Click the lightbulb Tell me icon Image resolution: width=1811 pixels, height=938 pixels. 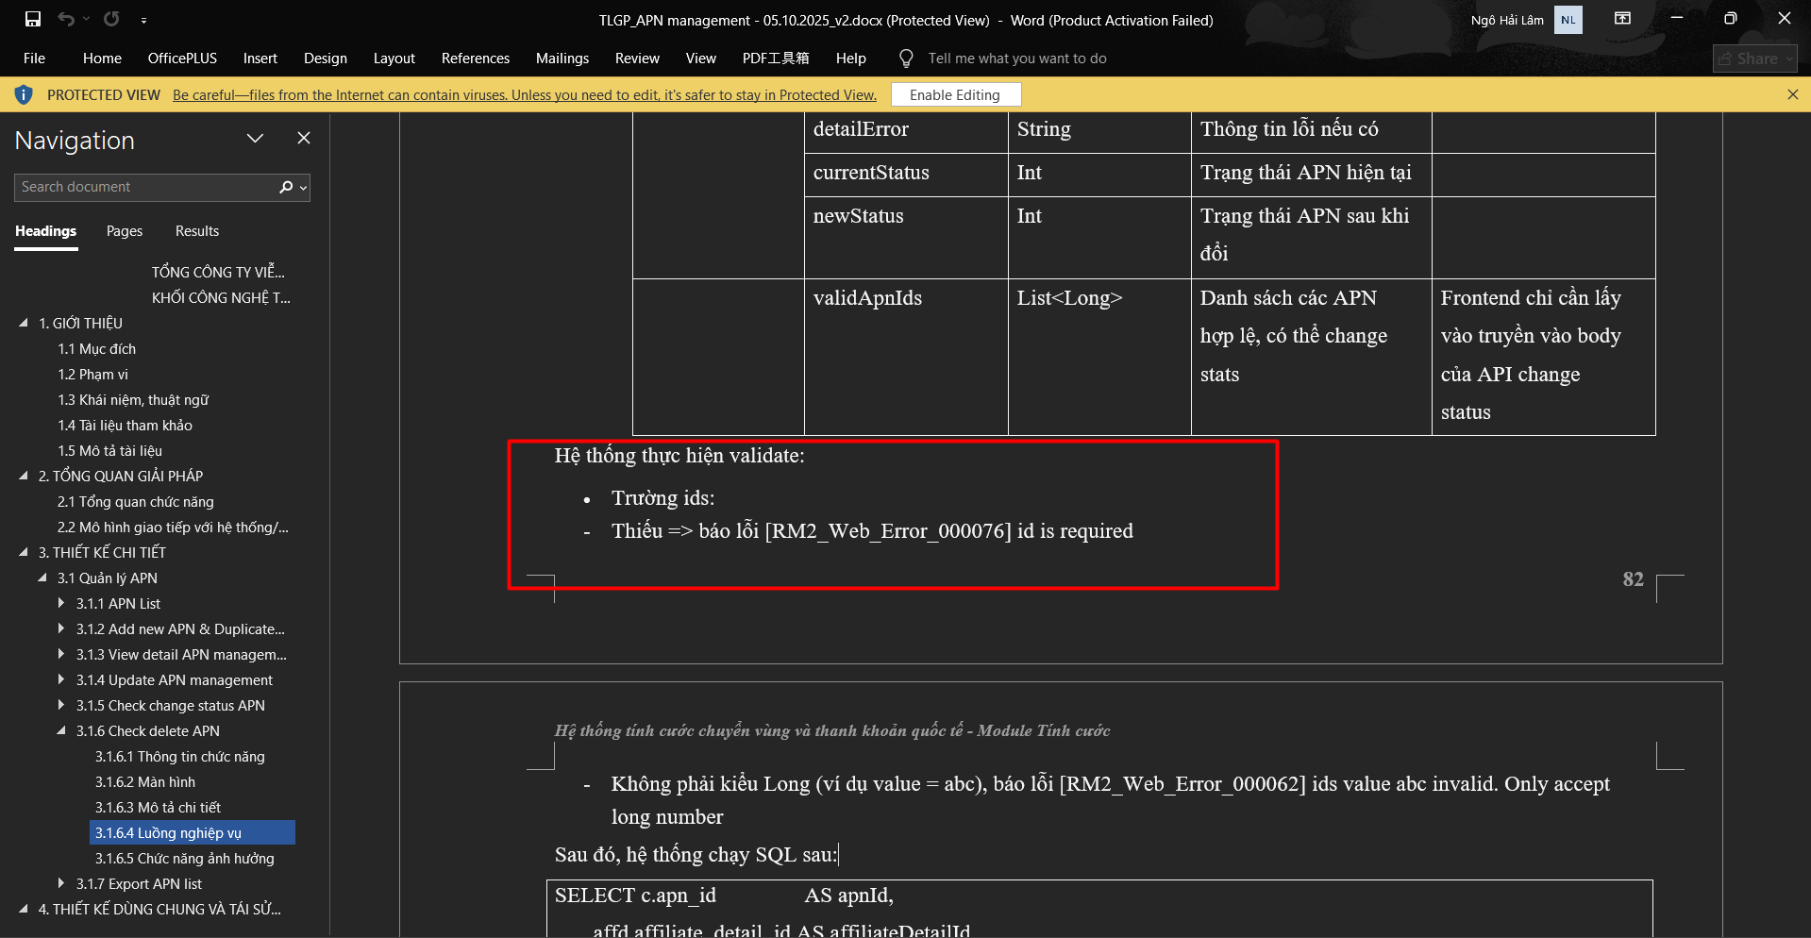pyautogui.click(x=906, y=59)
